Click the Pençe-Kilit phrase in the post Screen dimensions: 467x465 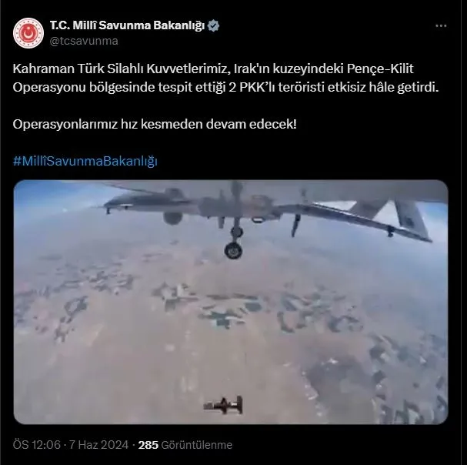[x=380, y=69]
